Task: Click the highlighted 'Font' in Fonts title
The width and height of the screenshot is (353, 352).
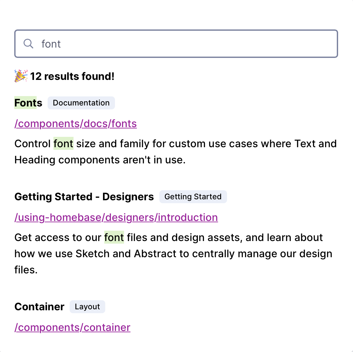Action: point(26,103)
